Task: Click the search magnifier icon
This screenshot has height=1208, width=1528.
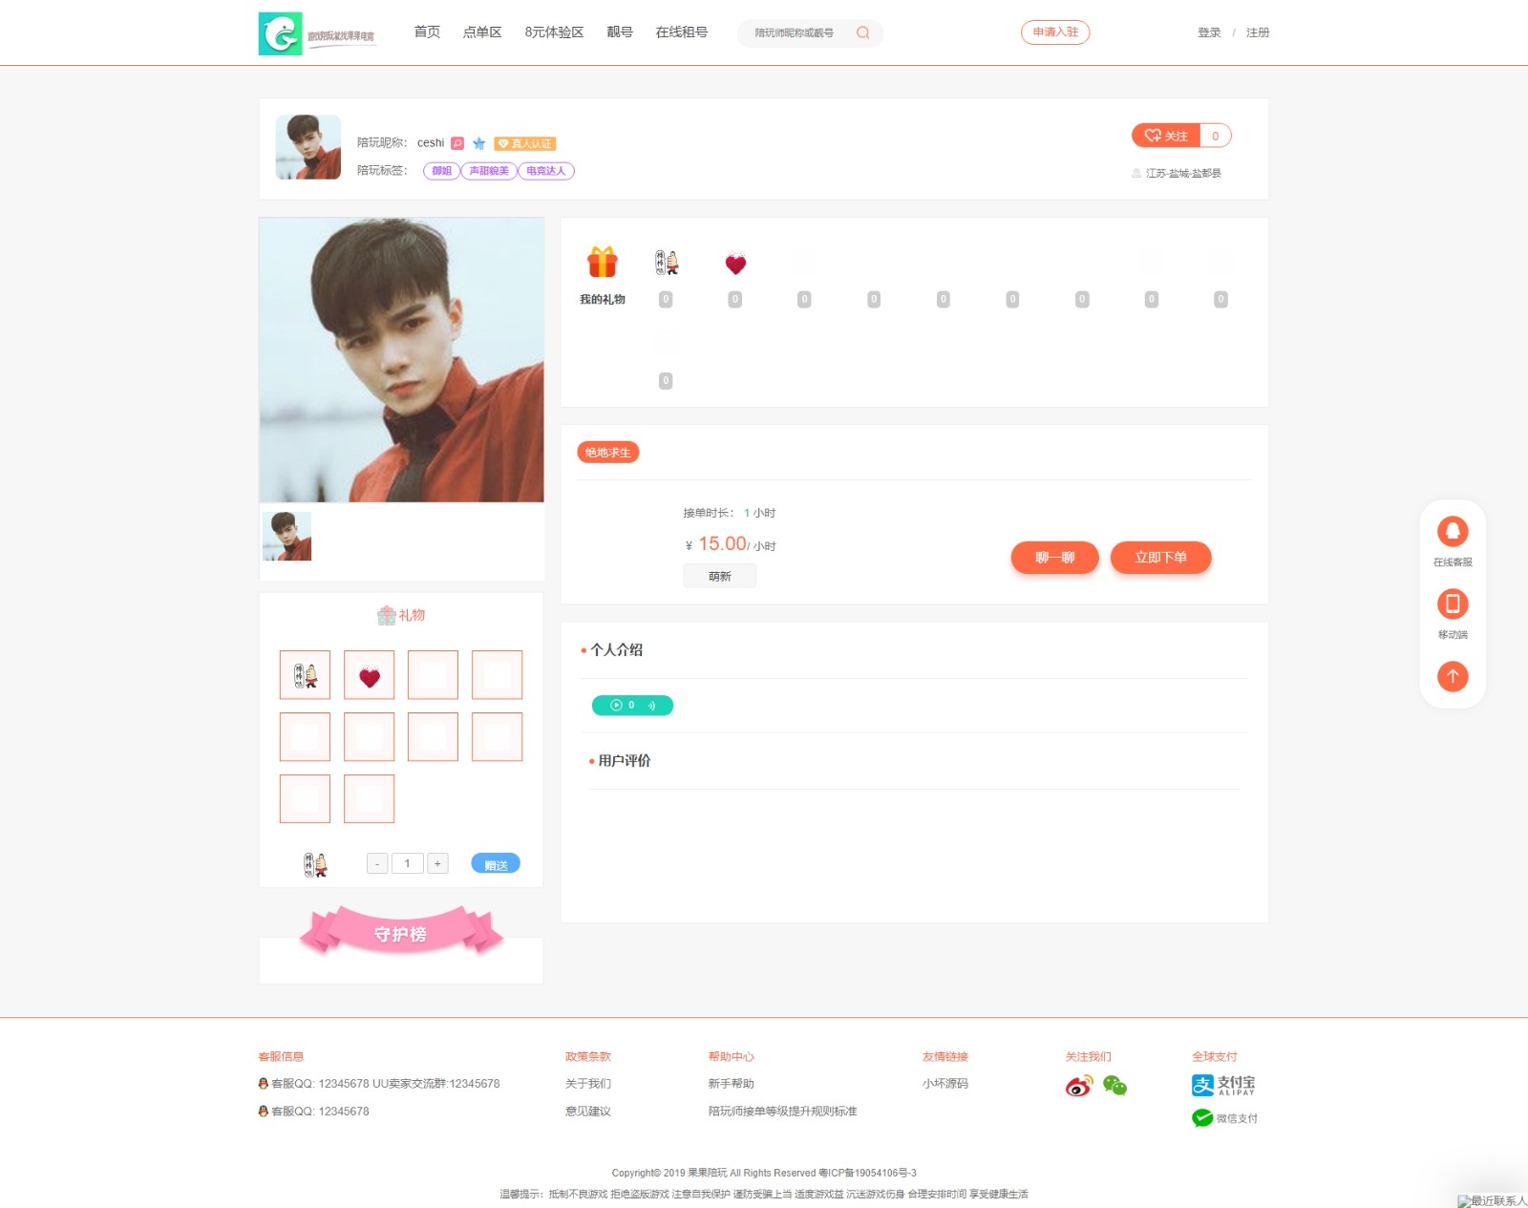Action: click(862, 32)
